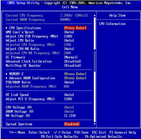Click Adjusted DRAM Frequency 800 value
The height and width of the screenshot is (139, 141).
[x=66, y=86]
